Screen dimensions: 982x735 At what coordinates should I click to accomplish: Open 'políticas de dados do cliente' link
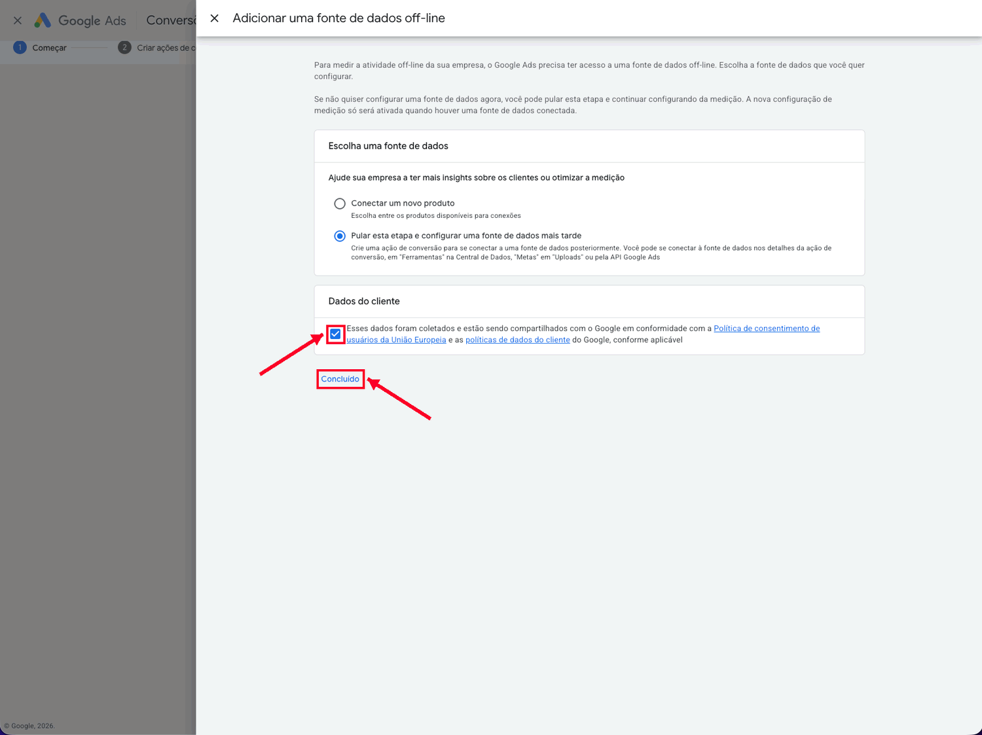pyautogui.click(x=517, y=340)
